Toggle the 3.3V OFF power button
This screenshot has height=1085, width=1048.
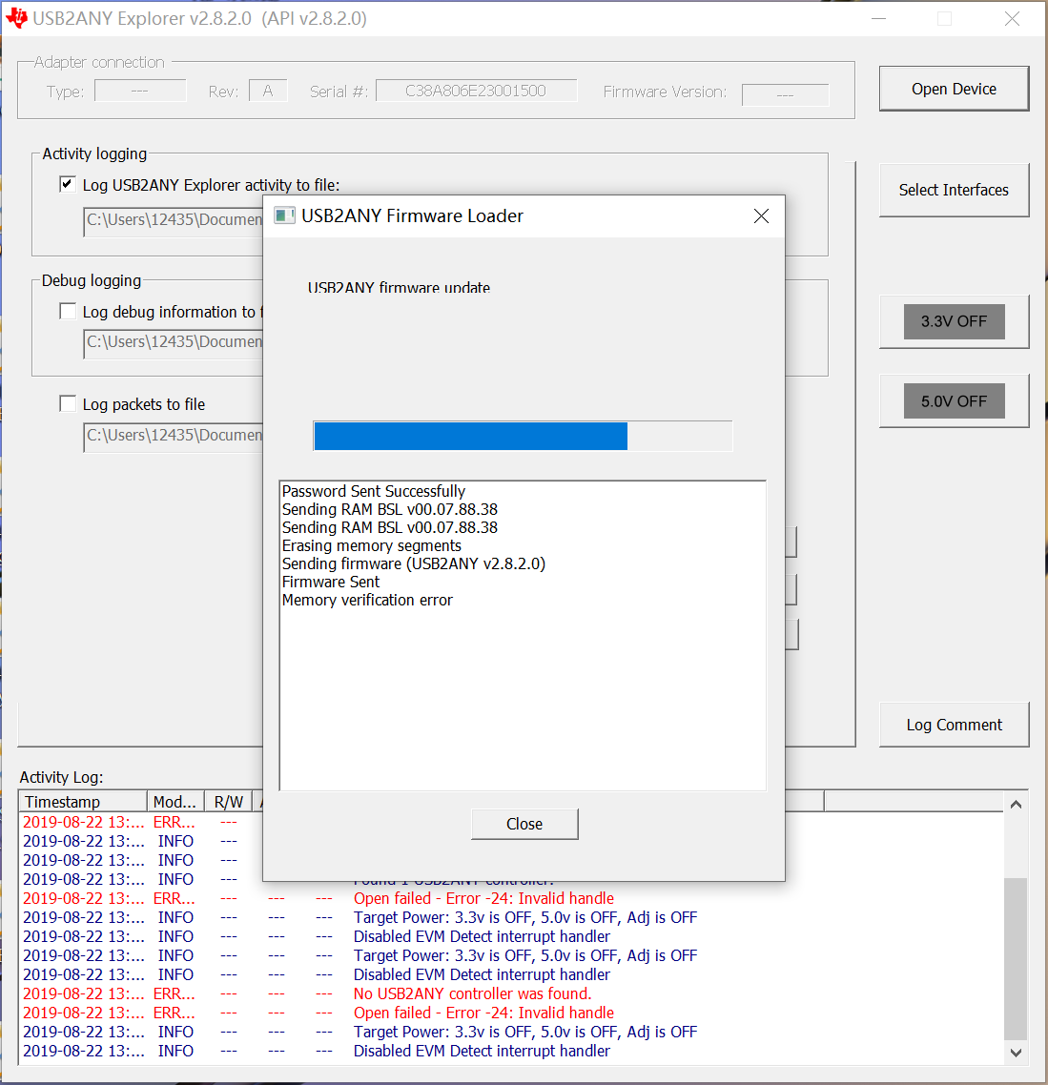954,321
